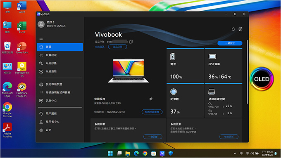Click the 37% memory usage value
Screen dimensions: 281x158
coord(175,112)
